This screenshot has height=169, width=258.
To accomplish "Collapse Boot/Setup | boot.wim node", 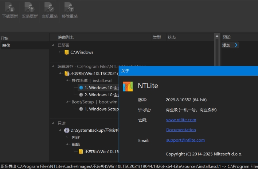I will (67, 102).
